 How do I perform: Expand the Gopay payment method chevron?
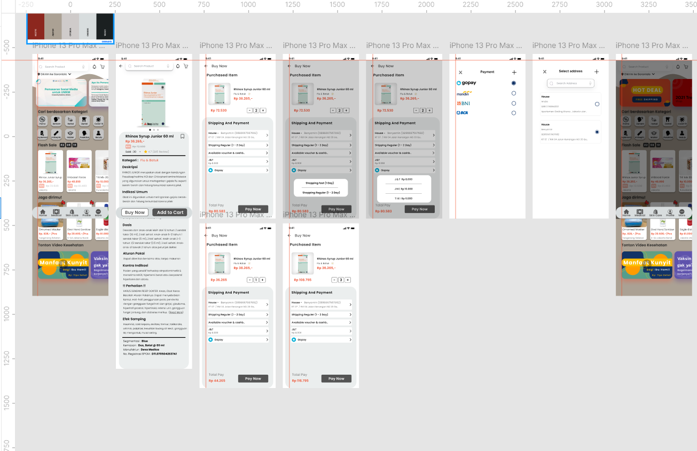coord(267,170)
